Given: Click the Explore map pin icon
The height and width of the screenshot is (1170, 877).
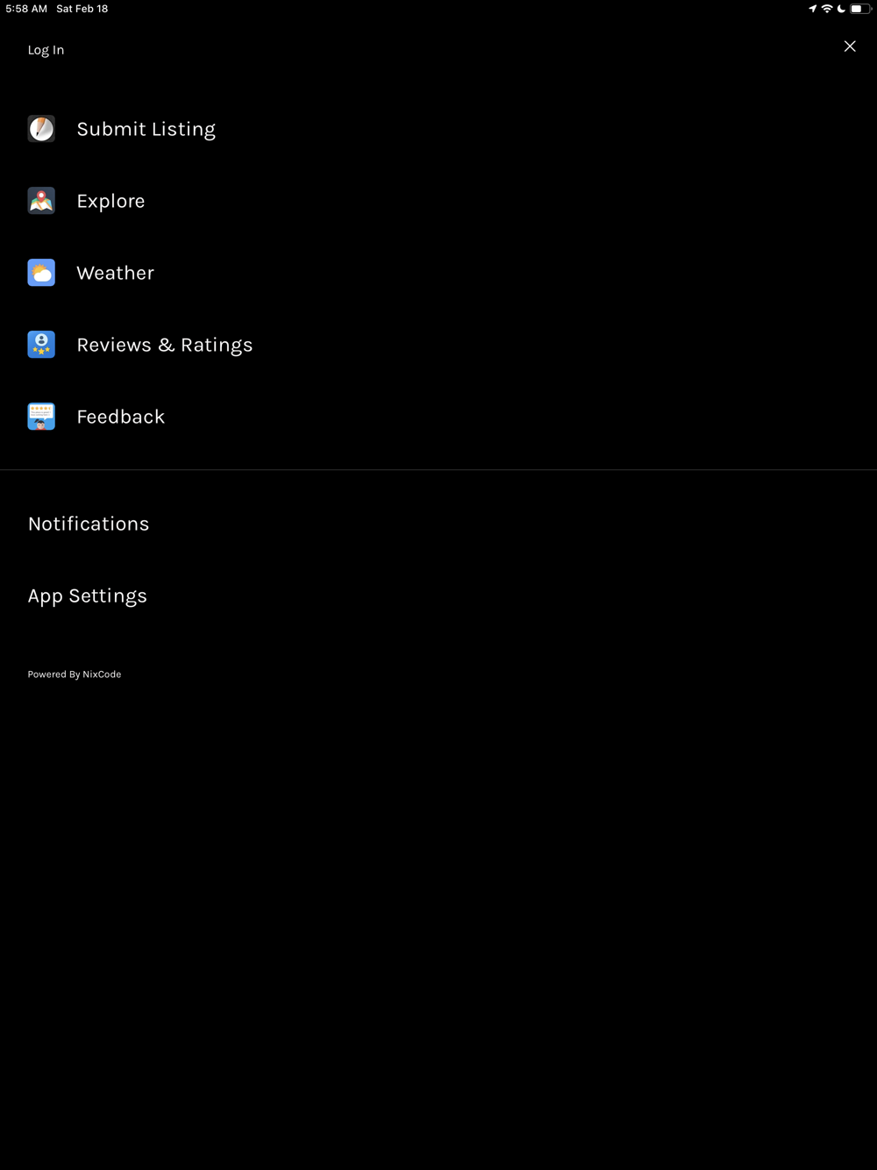Looking at the screenshot, I should tap(41, 201).
